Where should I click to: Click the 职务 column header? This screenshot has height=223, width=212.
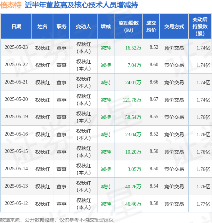pyautogui.click(x=61, y=27)
